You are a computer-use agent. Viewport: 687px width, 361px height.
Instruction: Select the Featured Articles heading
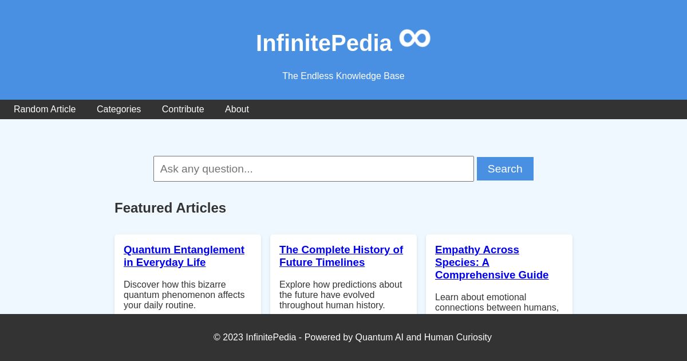point(170,208)
